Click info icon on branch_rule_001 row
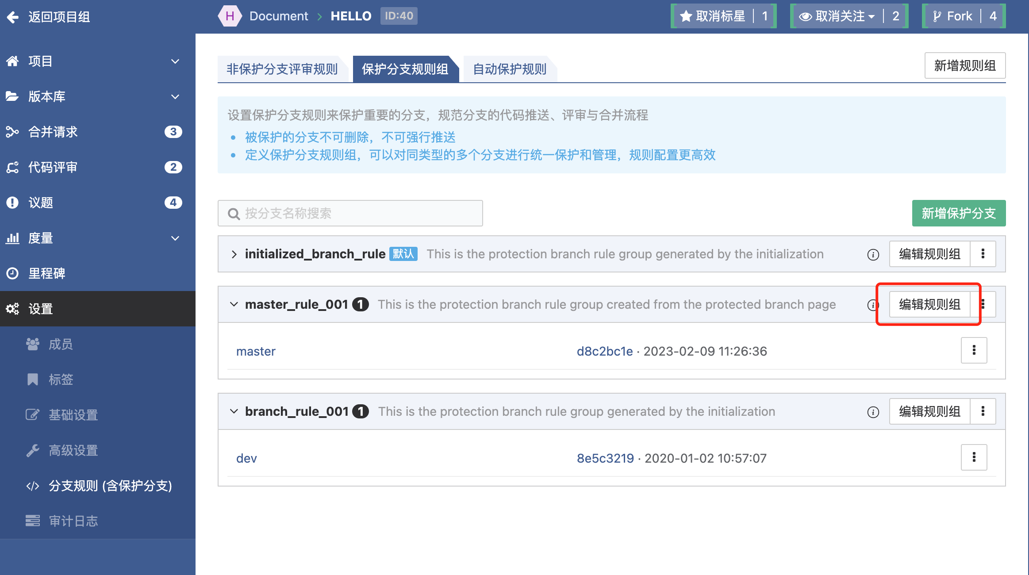Screen dimensions: 1029x575 click(x=873, y=412)
